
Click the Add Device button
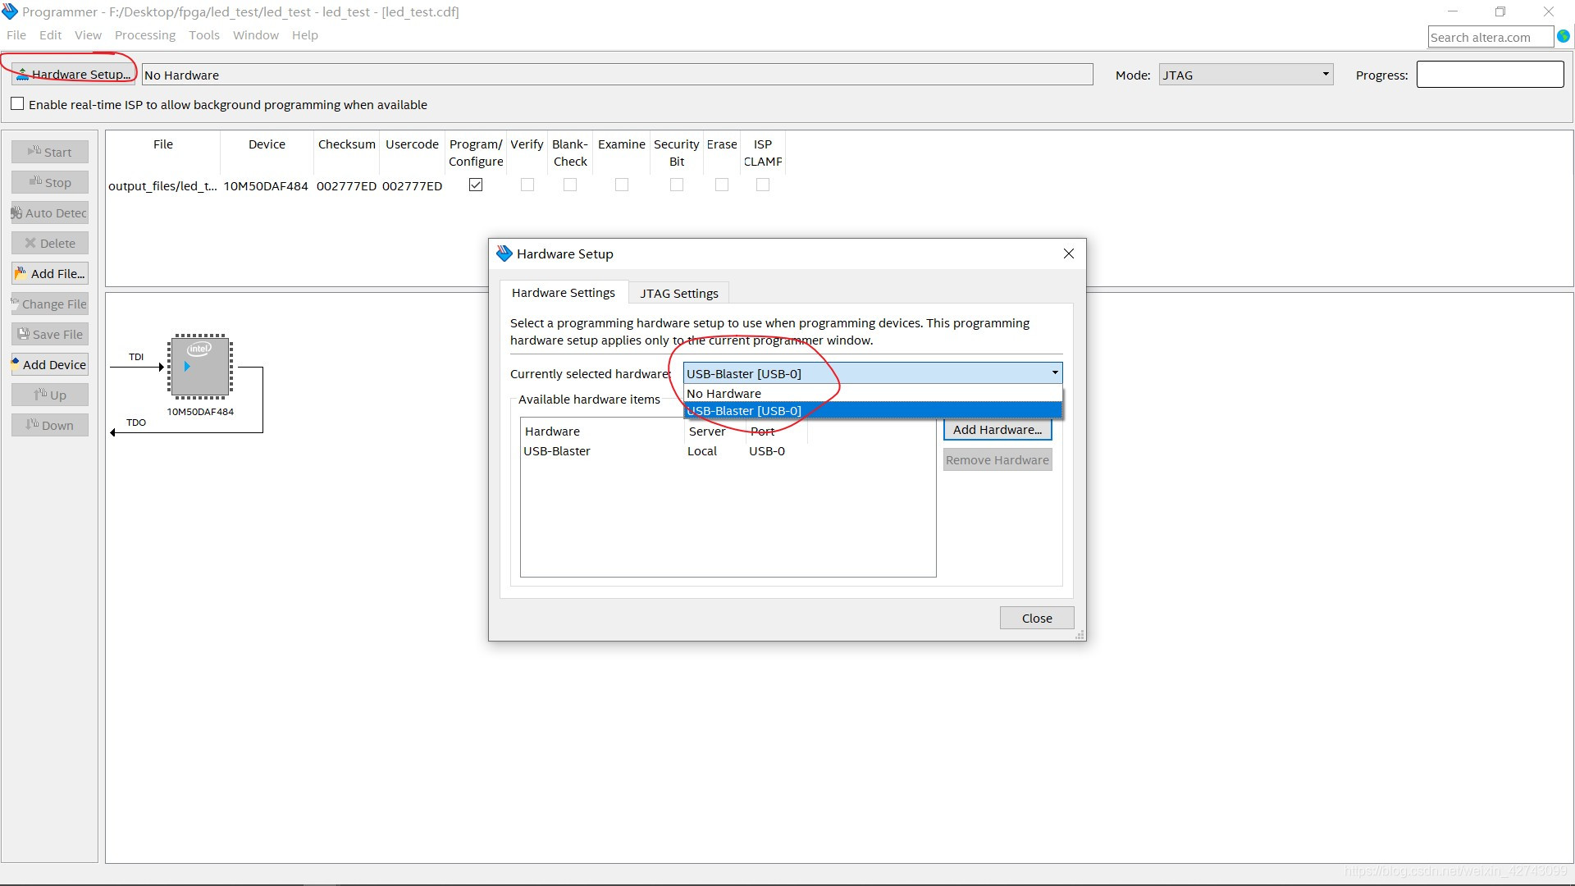(x=50, y=364)
